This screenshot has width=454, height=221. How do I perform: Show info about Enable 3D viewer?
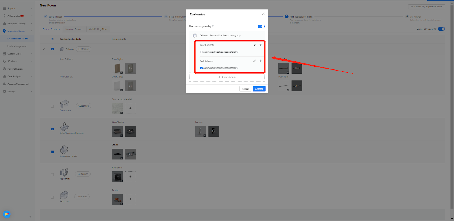pos(436,29)
